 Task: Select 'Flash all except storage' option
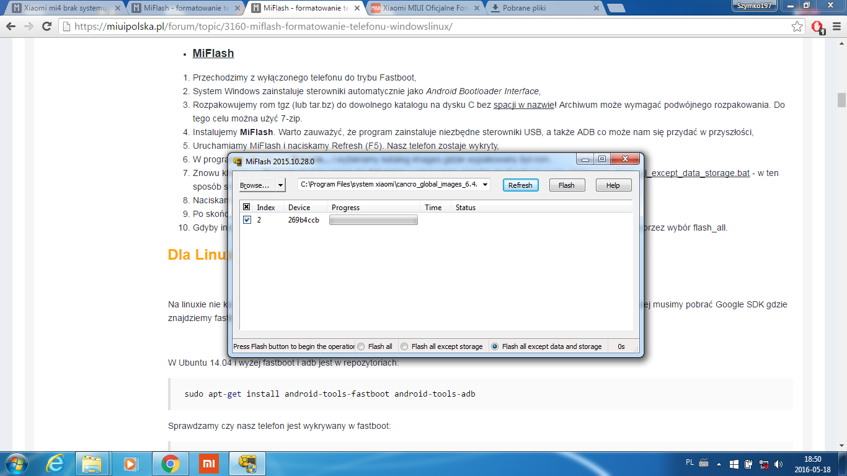click(405, 346)
